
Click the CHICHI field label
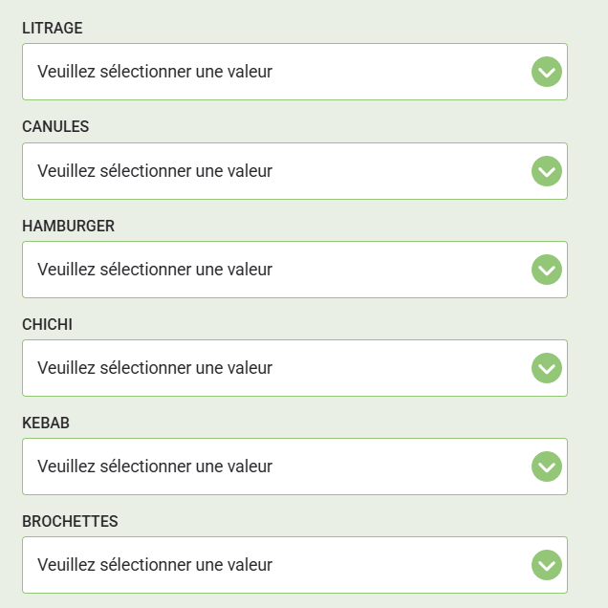pyautogui.click(x=47, y=325)
